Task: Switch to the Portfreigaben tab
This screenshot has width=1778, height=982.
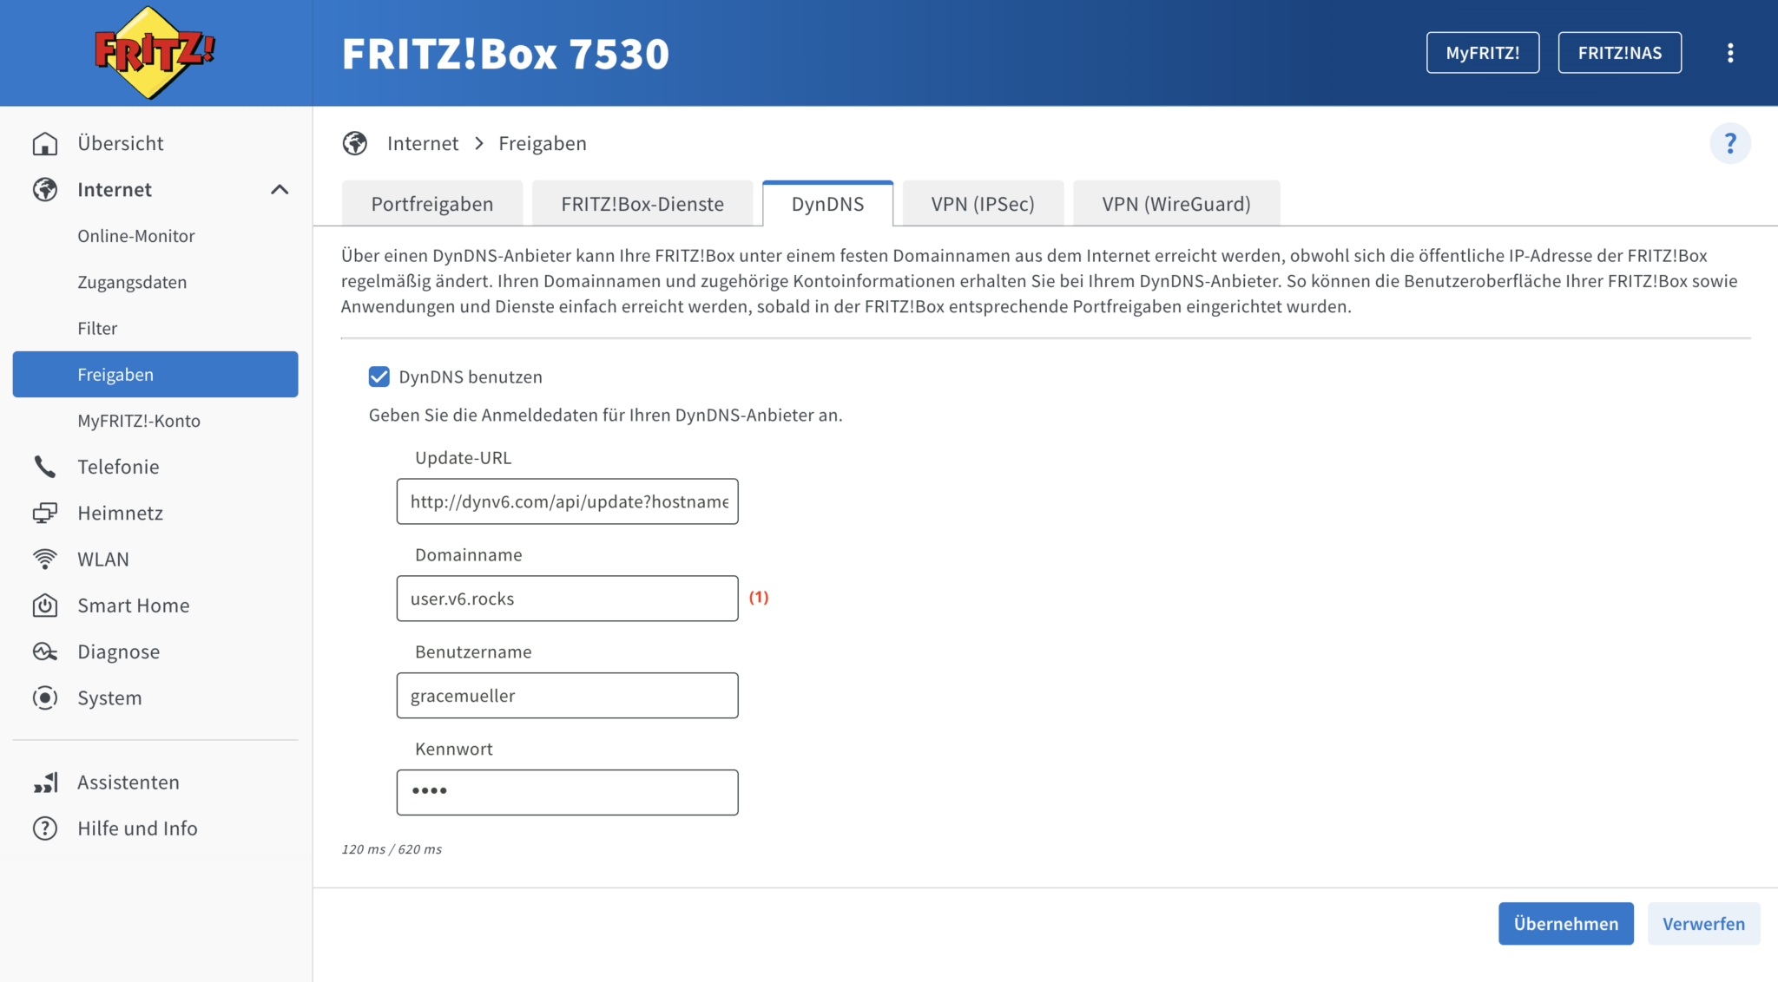Action: click(x=431, y=203)
